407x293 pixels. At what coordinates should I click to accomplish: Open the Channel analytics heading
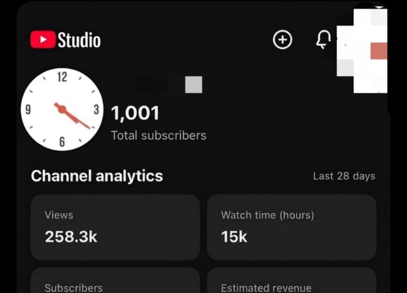pyautogui.click(x=97, y=176)
